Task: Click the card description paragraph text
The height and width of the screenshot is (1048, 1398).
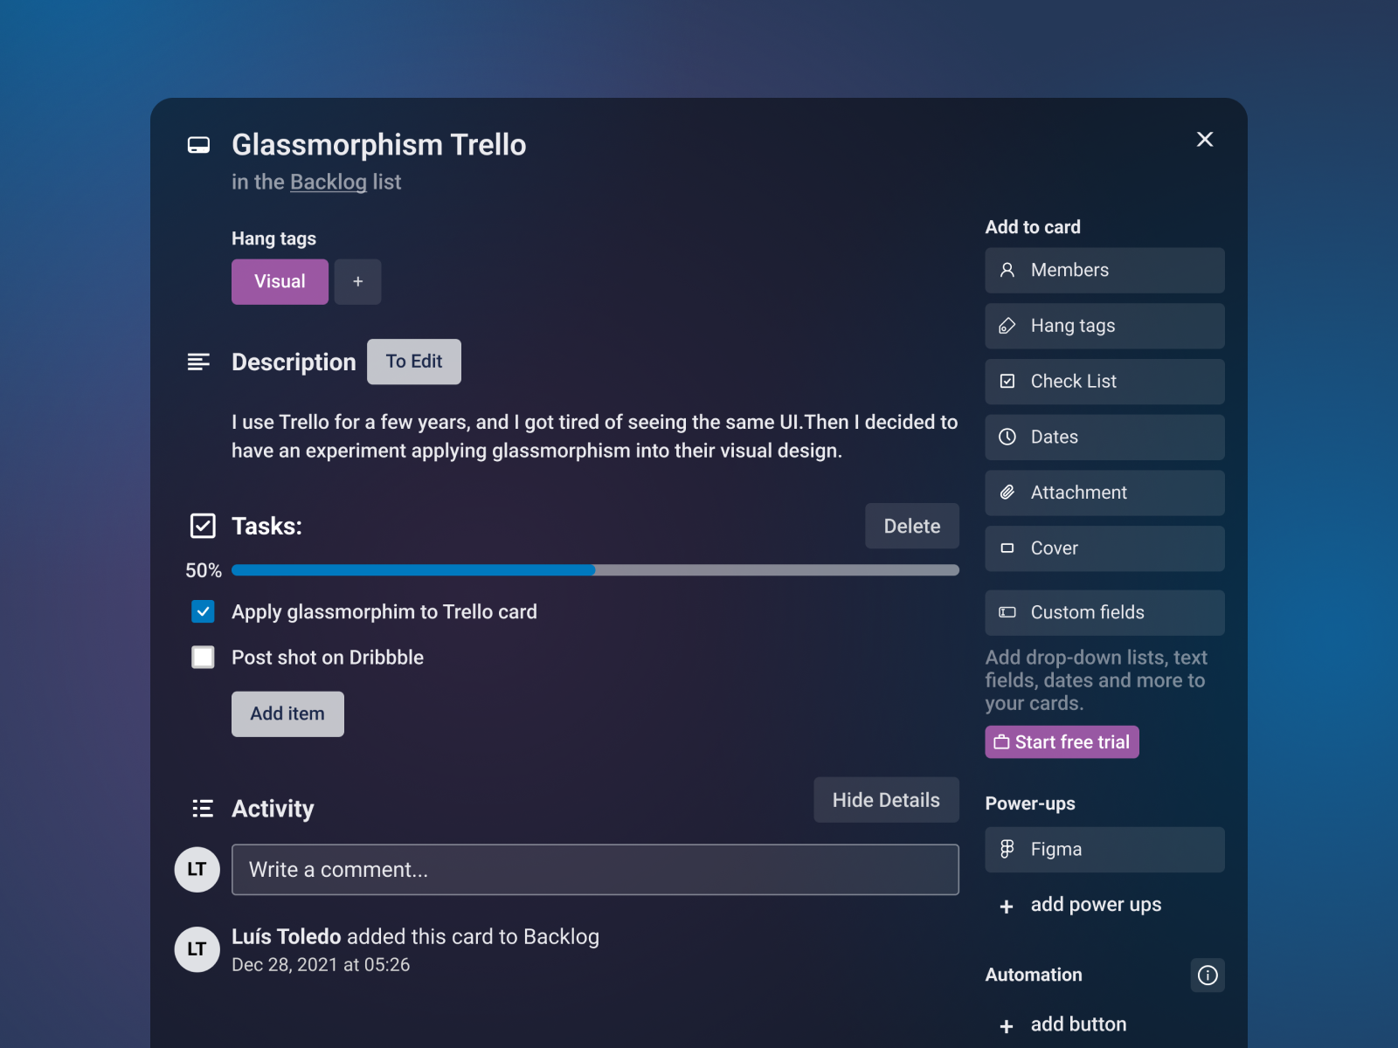Action: pyautogui.click(x=594, y=437)
